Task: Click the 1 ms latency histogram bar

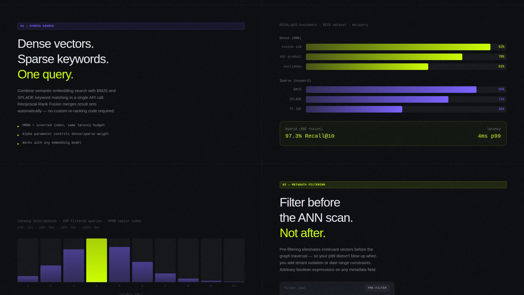Action: pos(28,279)
